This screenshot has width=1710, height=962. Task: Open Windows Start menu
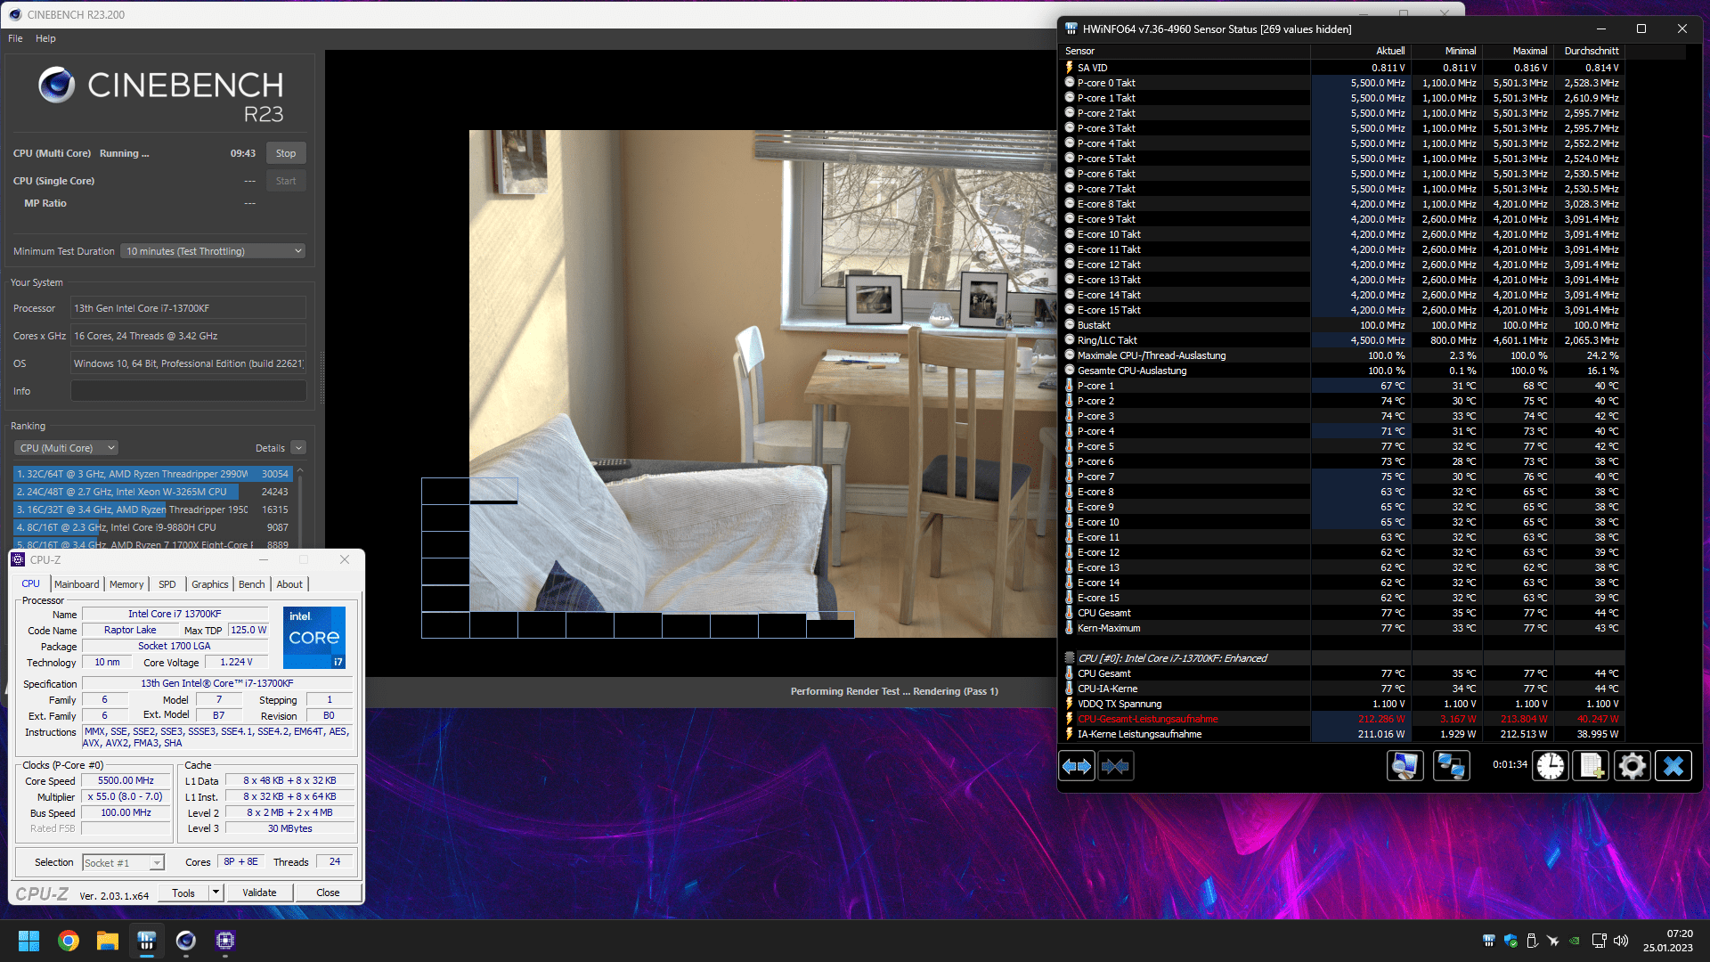[x=28, y=941]
